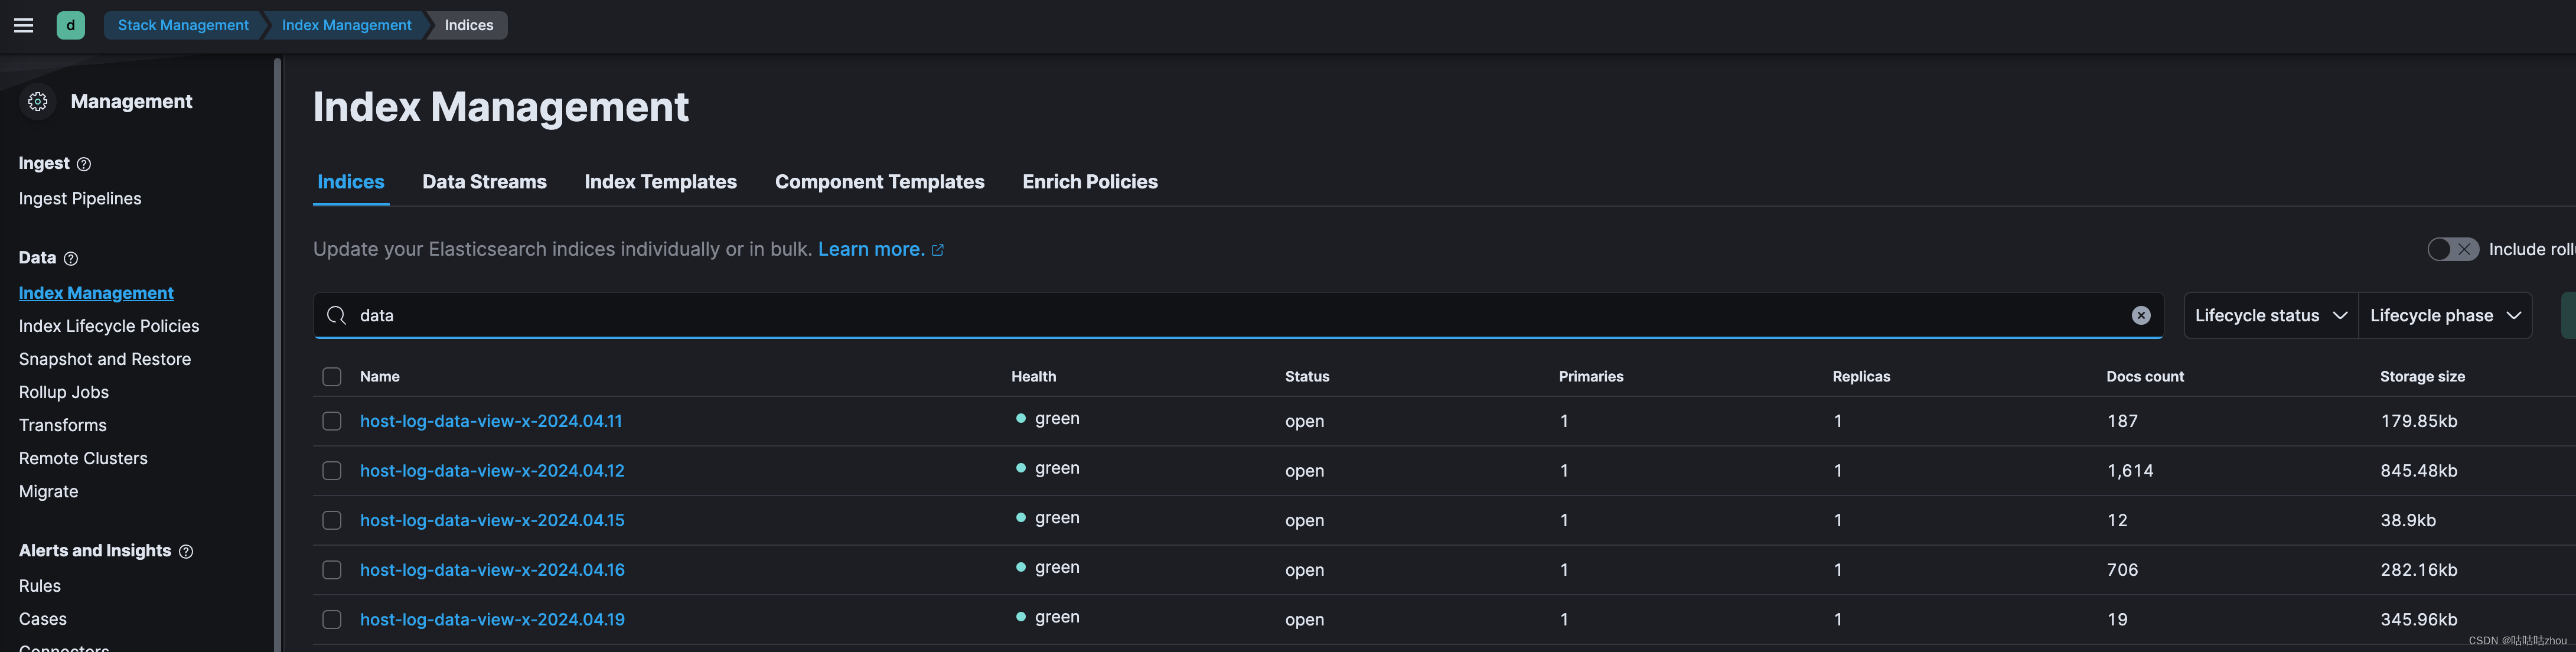Screen dimensions: 2576x652
Task: Sort table by Name column header
Action: [x=380, y=376]
